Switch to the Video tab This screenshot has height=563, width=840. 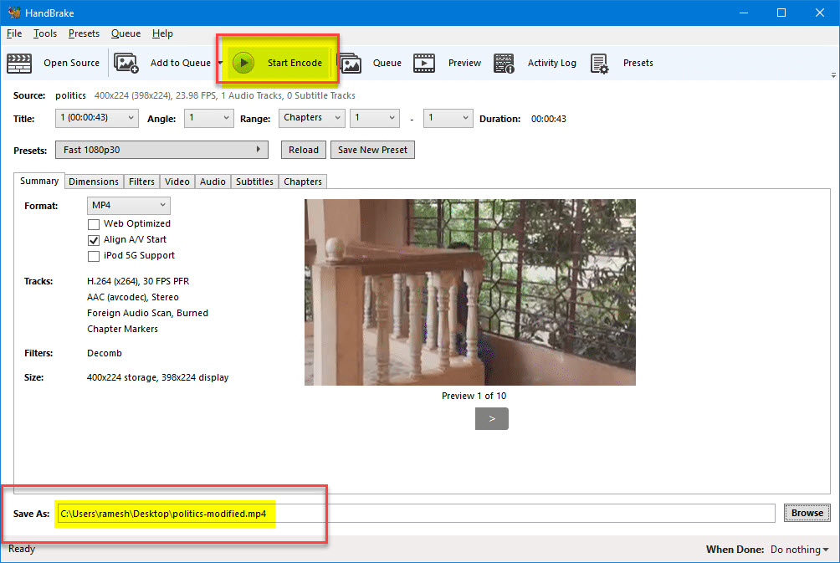[177, 181]
